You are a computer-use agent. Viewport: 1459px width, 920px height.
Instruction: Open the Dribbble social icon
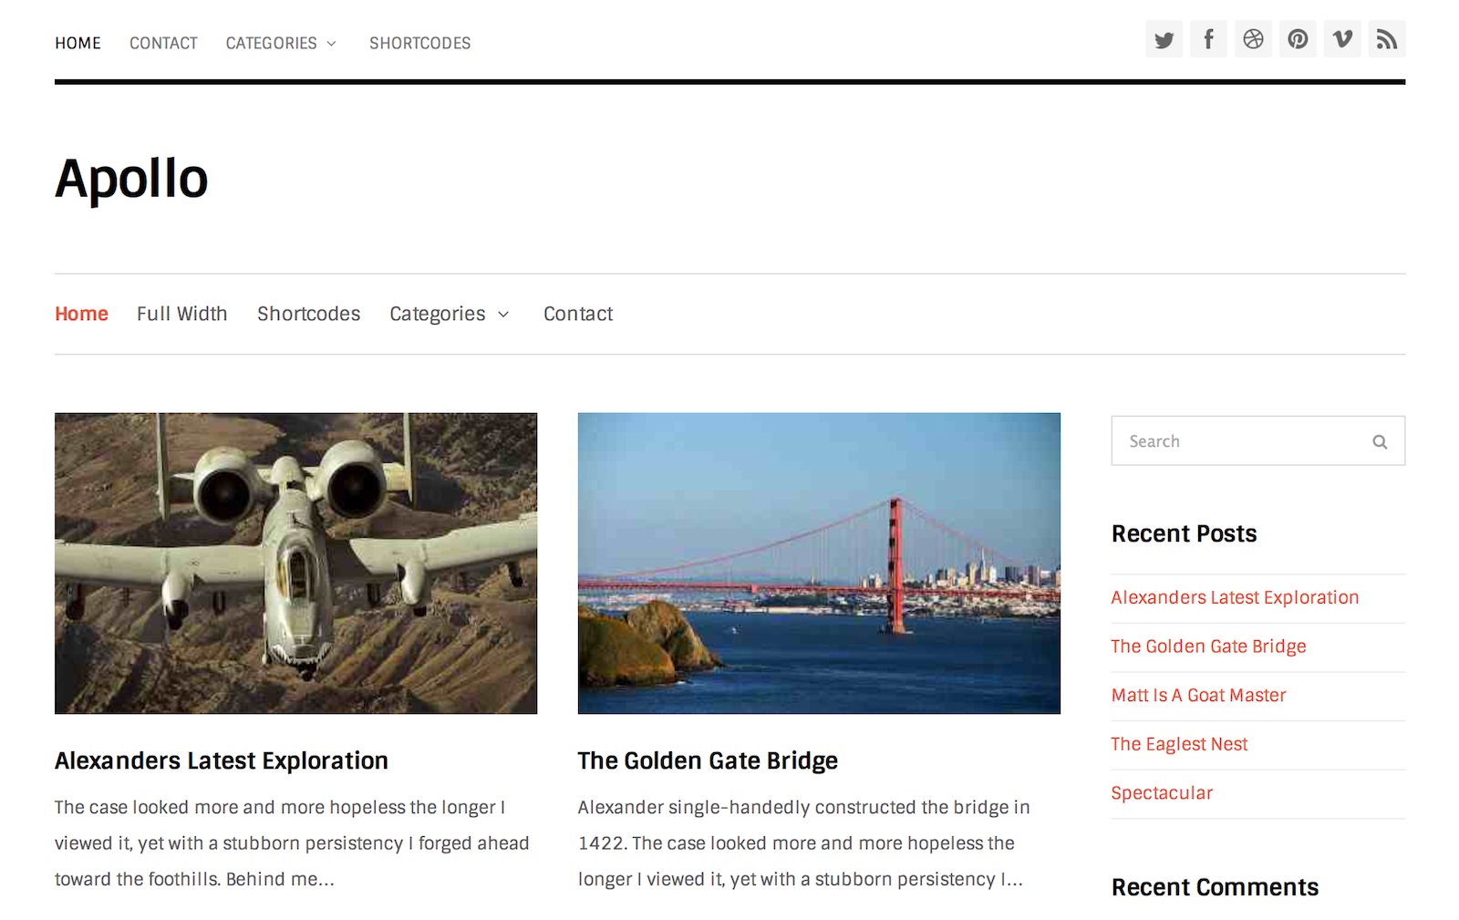pos(1253,40)
